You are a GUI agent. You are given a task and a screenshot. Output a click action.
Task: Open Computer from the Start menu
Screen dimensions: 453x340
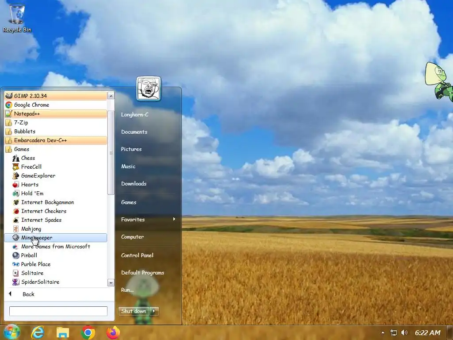[148, 237]
